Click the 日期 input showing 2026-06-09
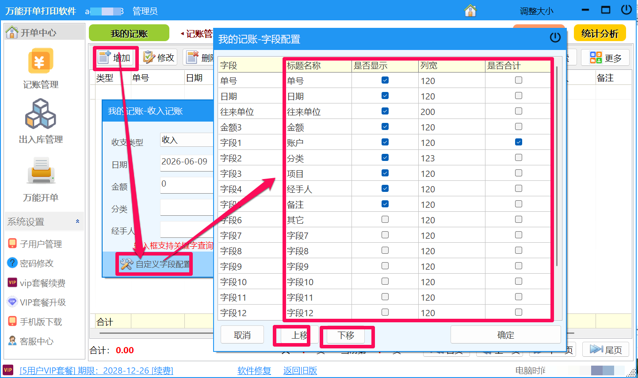Screen dimensions: 638x378 (x=187, y=162)
